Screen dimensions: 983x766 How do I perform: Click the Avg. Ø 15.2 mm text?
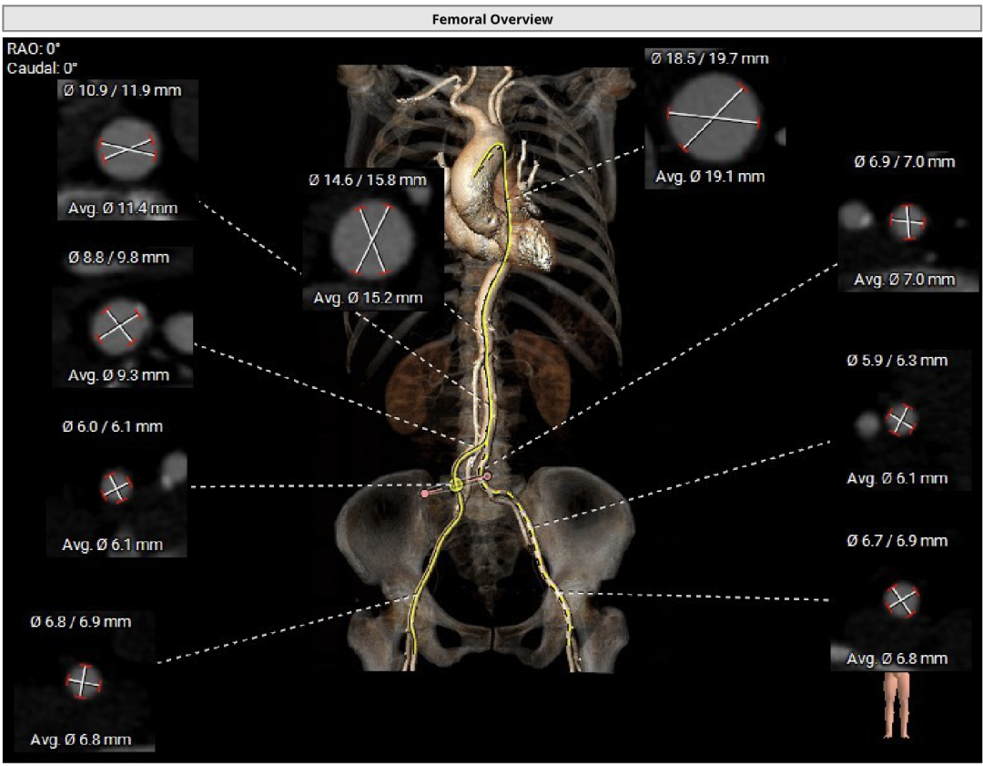coord(368,298)
